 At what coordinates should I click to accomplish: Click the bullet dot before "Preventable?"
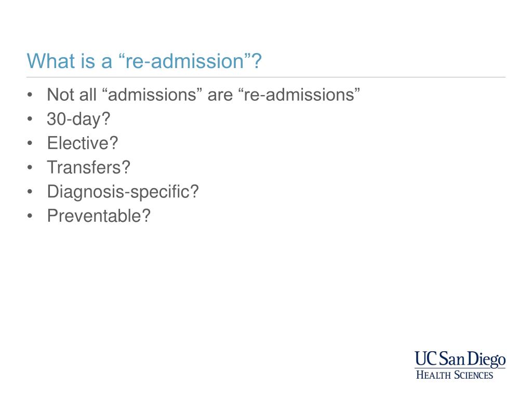tap(30, 216)
